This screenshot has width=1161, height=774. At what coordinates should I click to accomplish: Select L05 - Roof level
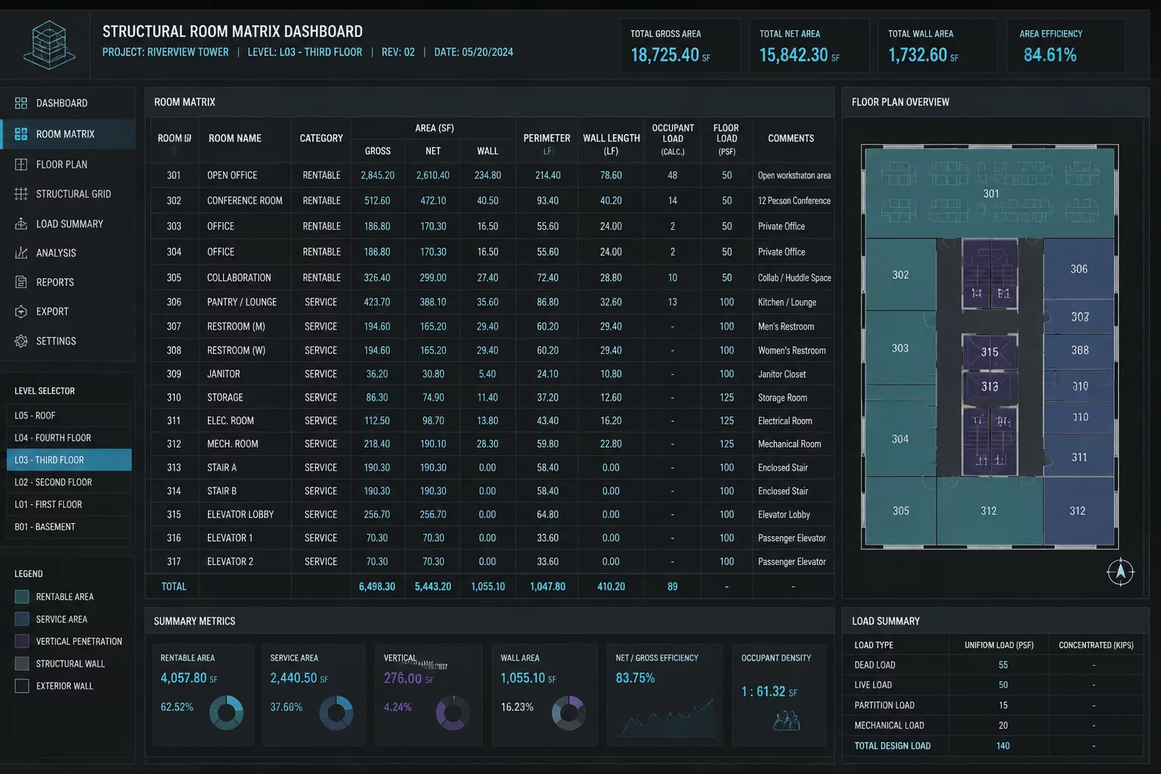point(69,416)
